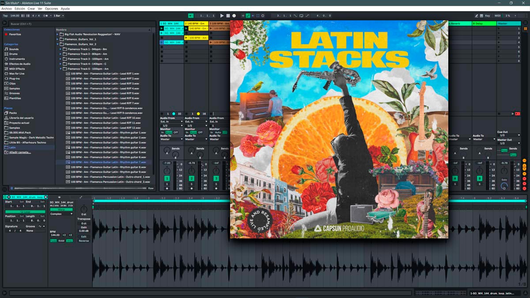The width and height of the screenshot is (530, 298).
Task: Open the Ayuda menu
Action: click(x=65, y=8)
